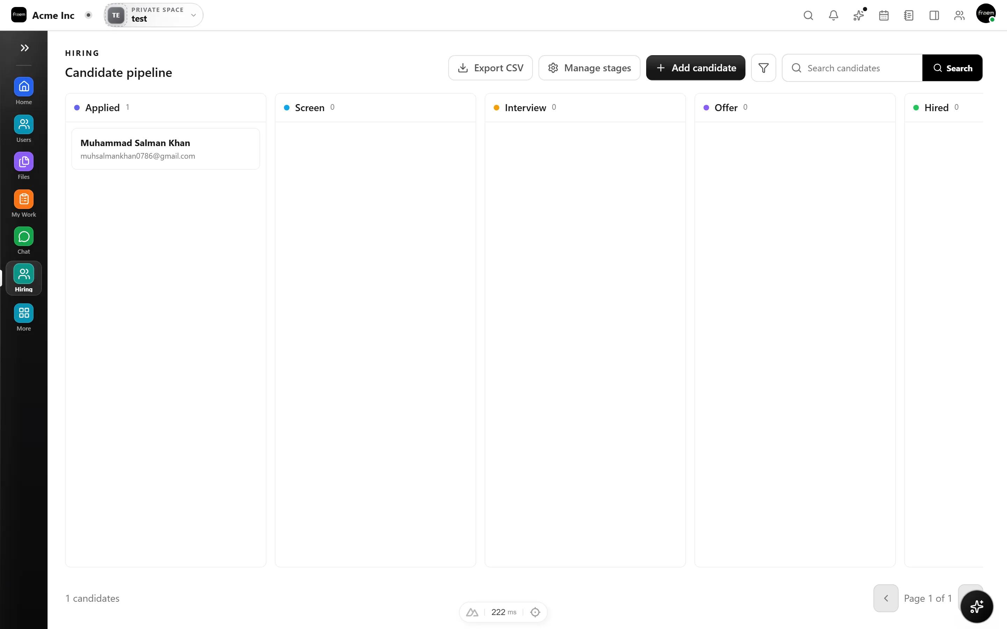Image resolution: width=1007 pixels, height=629 pixels.
Task: Click the '1 candidates' count text
Action: point(92,598)
